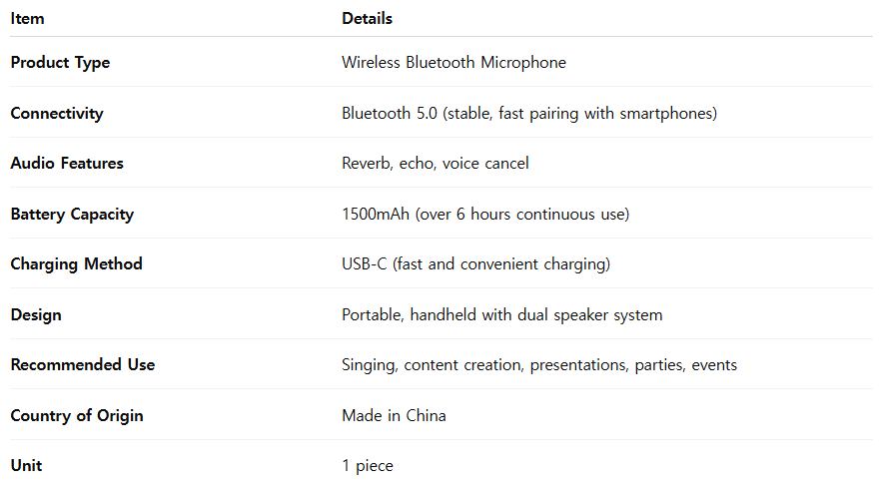Click Reverb, echo, voice cancel text

coord(436,164)
